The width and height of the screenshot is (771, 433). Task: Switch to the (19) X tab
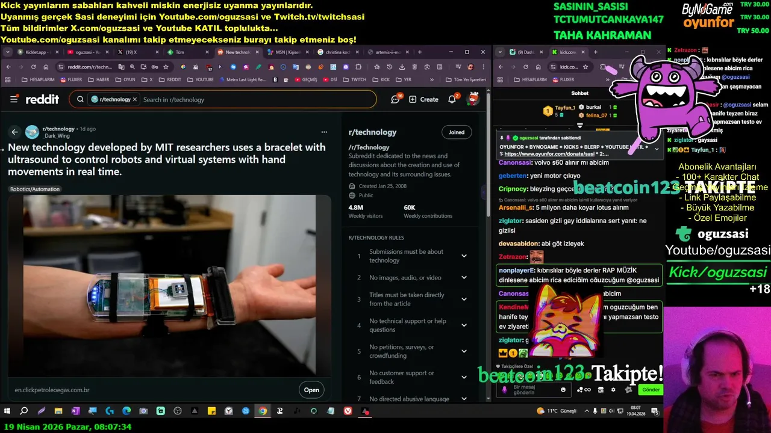[x=138, y=52]
